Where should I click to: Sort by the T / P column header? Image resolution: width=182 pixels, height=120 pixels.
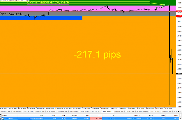(112, 115)
